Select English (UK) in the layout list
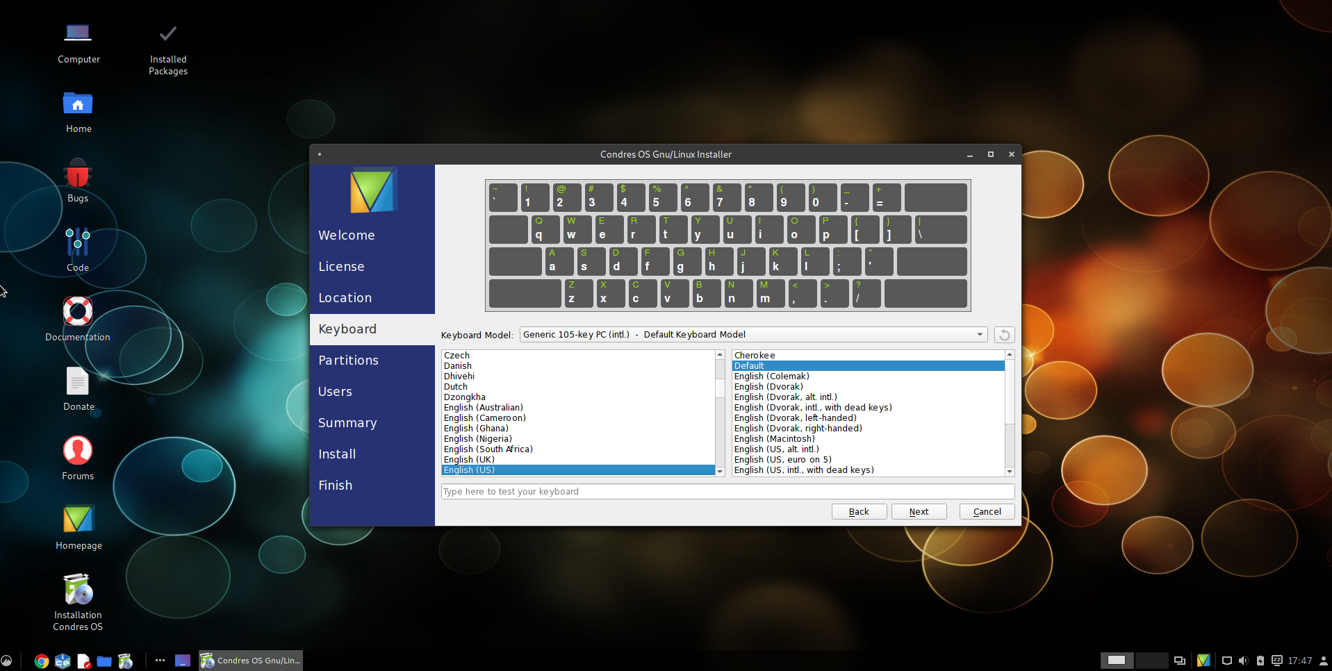 tap(470, 460)
